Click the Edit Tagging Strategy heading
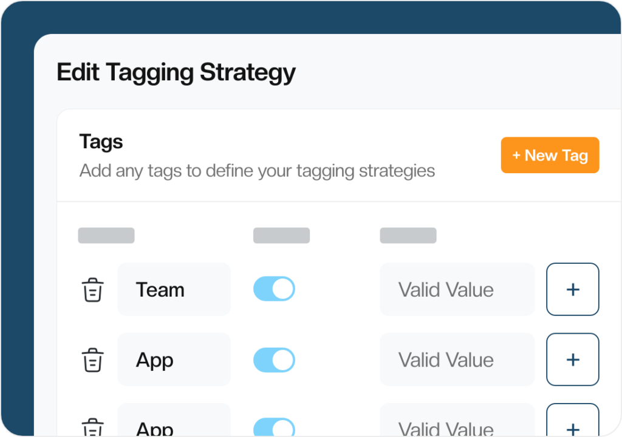The image size is (622, 437). 176,72
